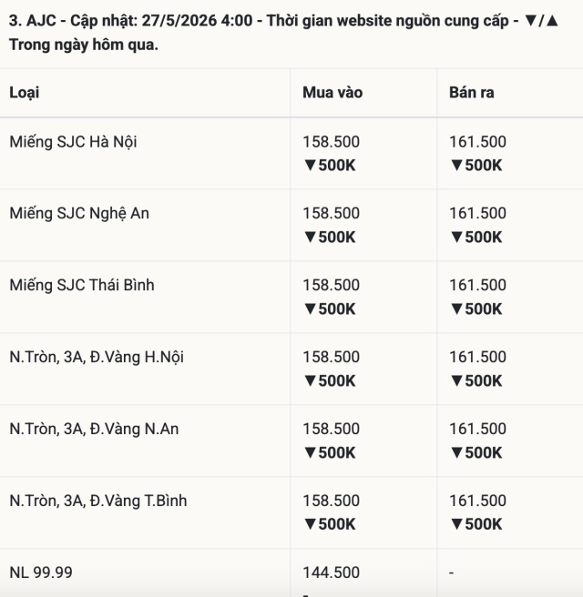The image size is (583, 597).
Task: Click the down arrow in T.Bình N.Tròn buy price
Action: coord(310,524)
